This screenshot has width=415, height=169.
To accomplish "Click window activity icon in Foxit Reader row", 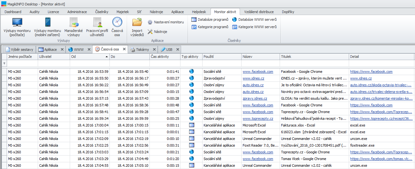I will point(191,145).
